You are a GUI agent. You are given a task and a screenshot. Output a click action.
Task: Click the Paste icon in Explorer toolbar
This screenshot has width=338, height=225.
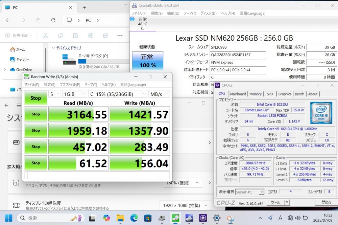pyautogui.click(x=75, y=36)
